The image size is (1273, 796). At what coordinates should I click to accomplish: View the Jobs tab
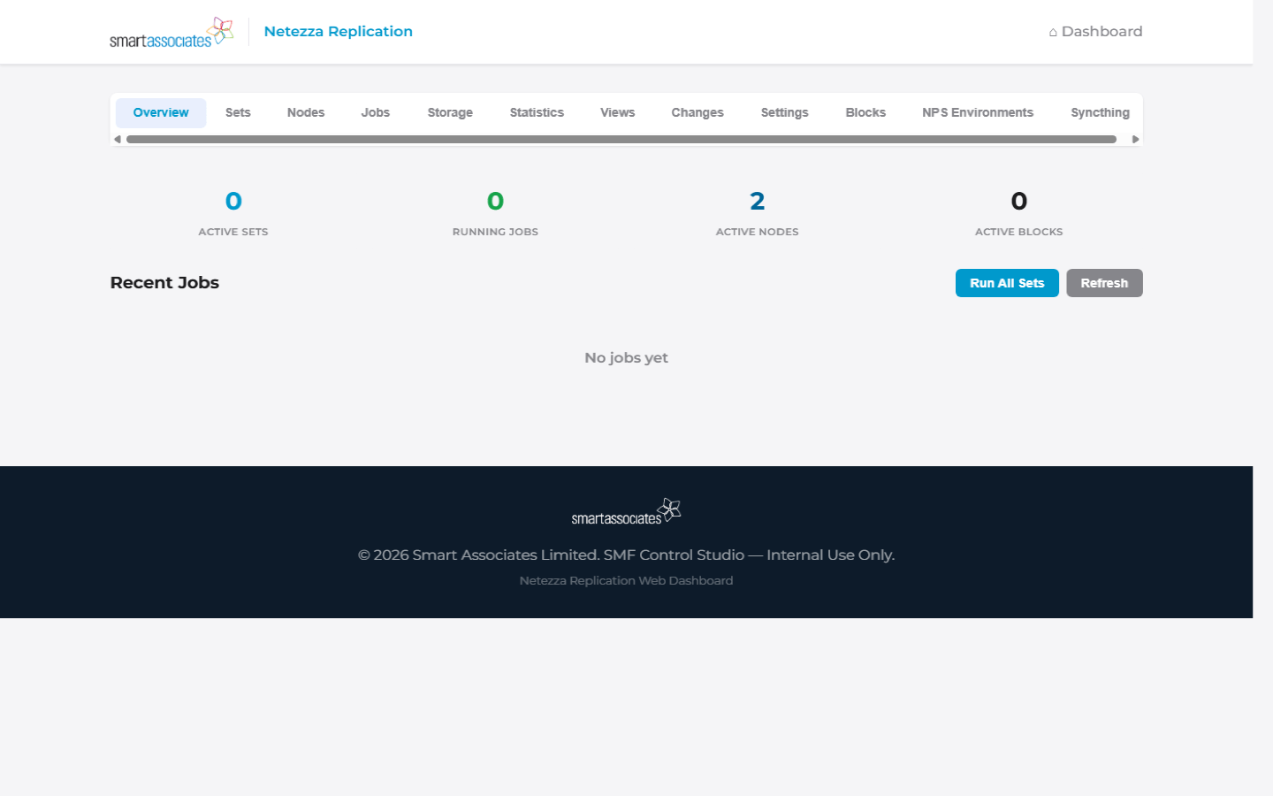tap(375, 112)
